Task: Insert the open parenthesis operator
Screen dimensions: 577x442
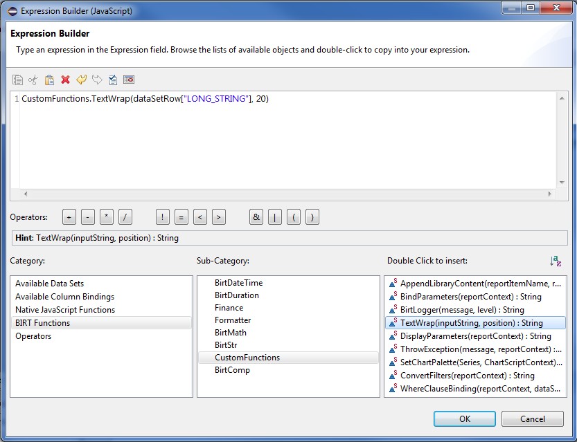Action: pos(294,217)
